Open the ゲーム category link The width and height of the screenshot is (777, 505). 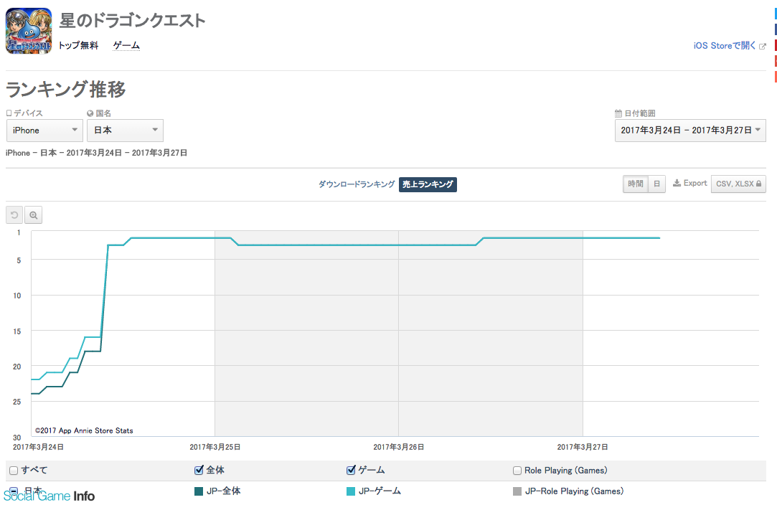(x=126, y=46)
